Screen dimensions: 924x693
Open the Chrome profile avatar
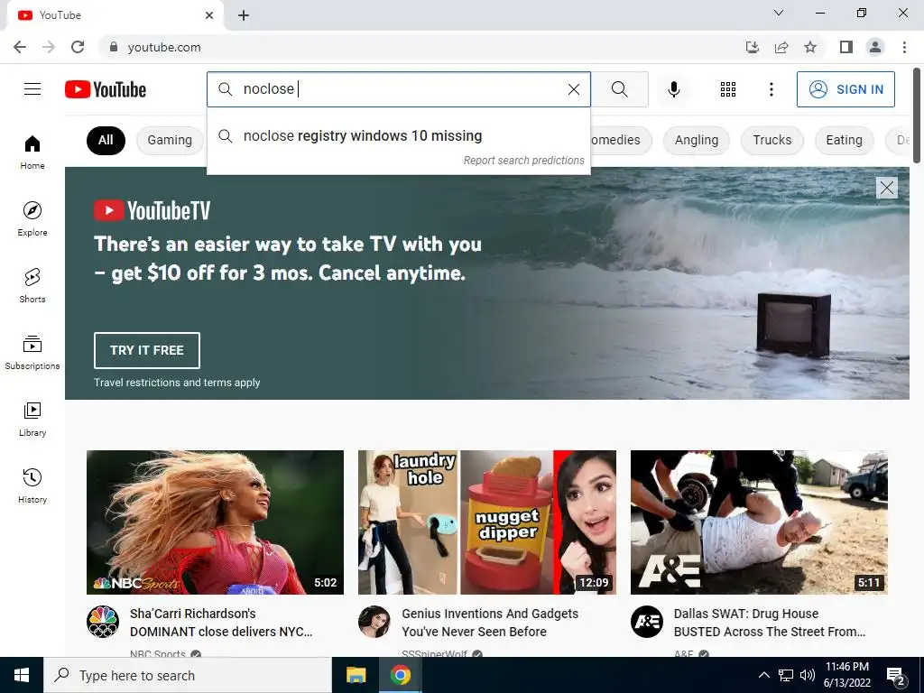pos(875,47)
